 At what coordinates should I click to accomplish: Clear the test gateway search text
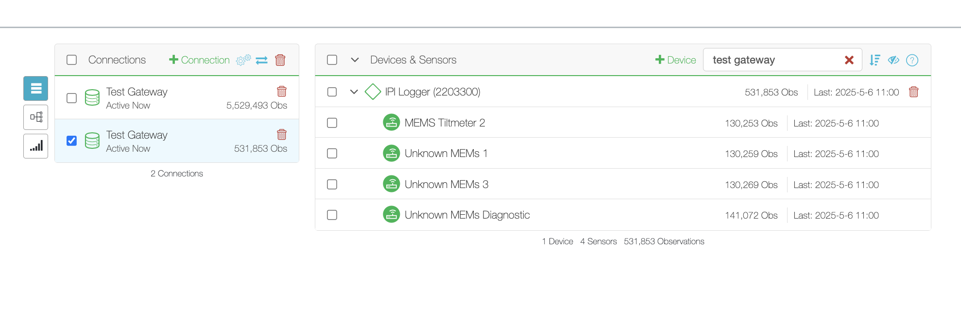[849, 60]
